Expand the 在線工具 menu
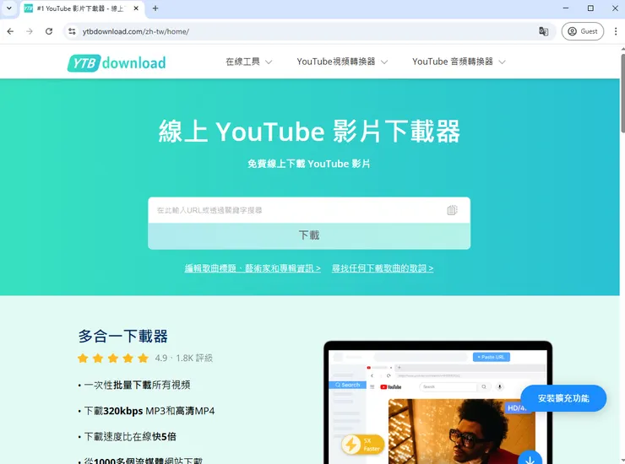The image size is (625, 464). click(x=248, y=62)
